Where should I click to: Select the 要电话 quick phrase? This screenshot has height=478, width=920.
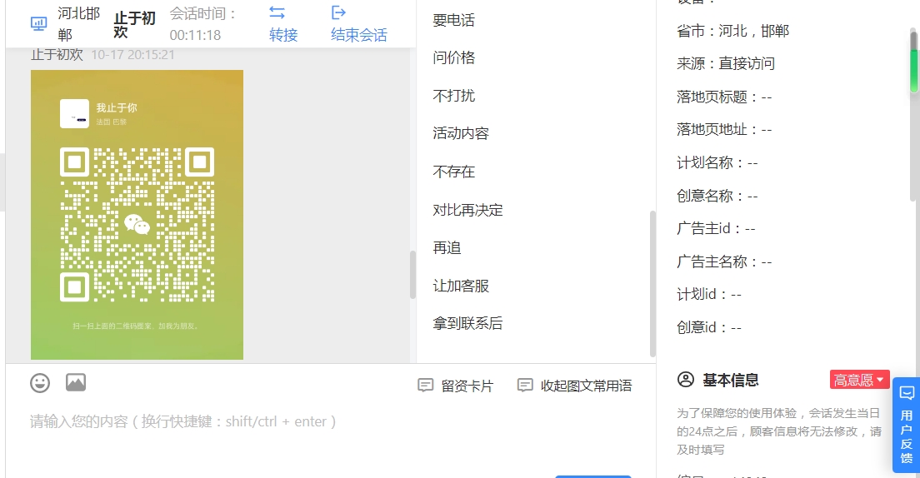(x=453, y=20)
